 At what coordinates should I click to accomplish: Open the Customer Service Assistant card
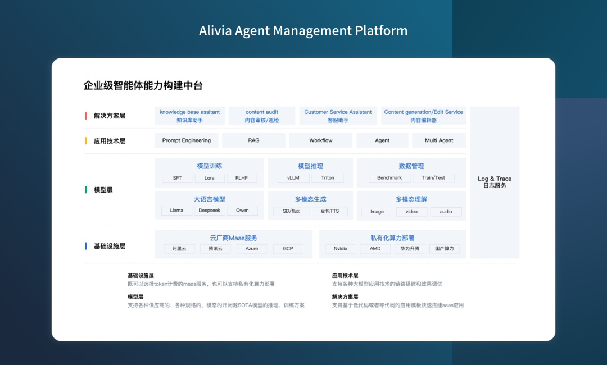point(337,115)
